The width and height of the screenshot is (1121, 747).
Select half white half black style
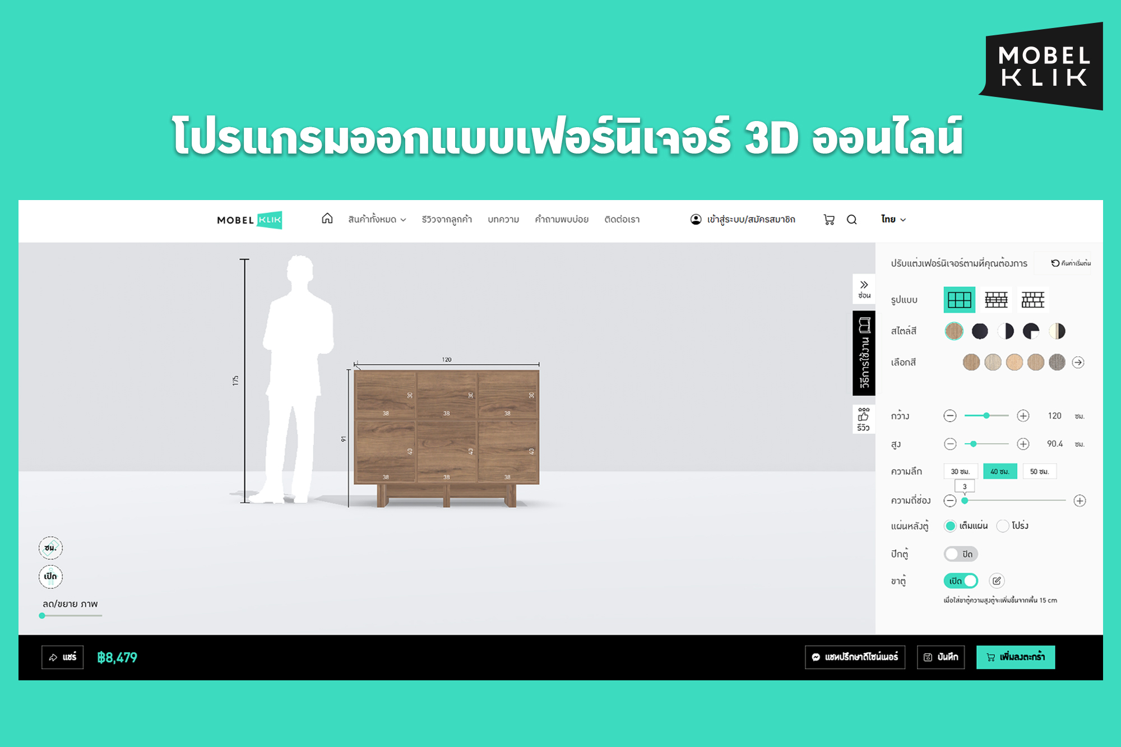pyautogui.click(x=1006, y=331)
